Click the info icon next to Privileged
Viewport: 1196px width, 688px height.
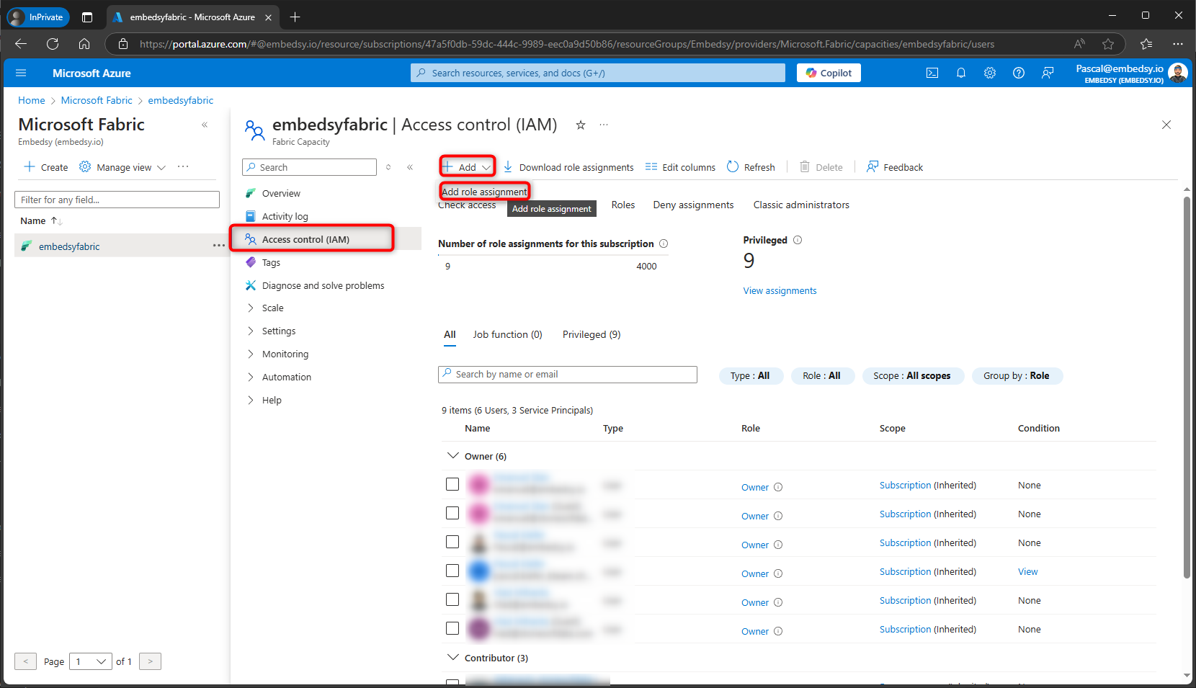coord(798,241)
